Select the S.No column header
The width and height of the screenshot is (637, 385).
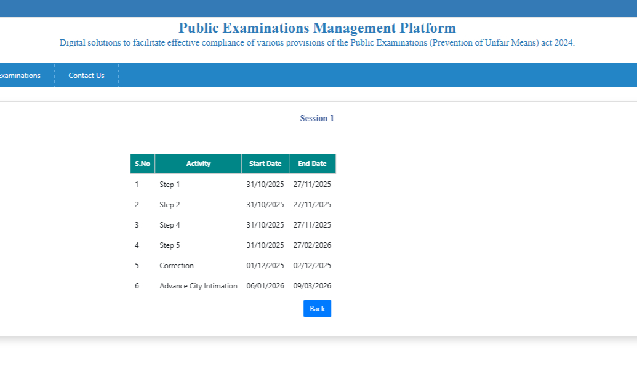142,164
